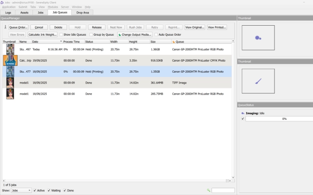Open the Modules menu
The height and width of the screenshot is (195, 313).
(53, 7)
